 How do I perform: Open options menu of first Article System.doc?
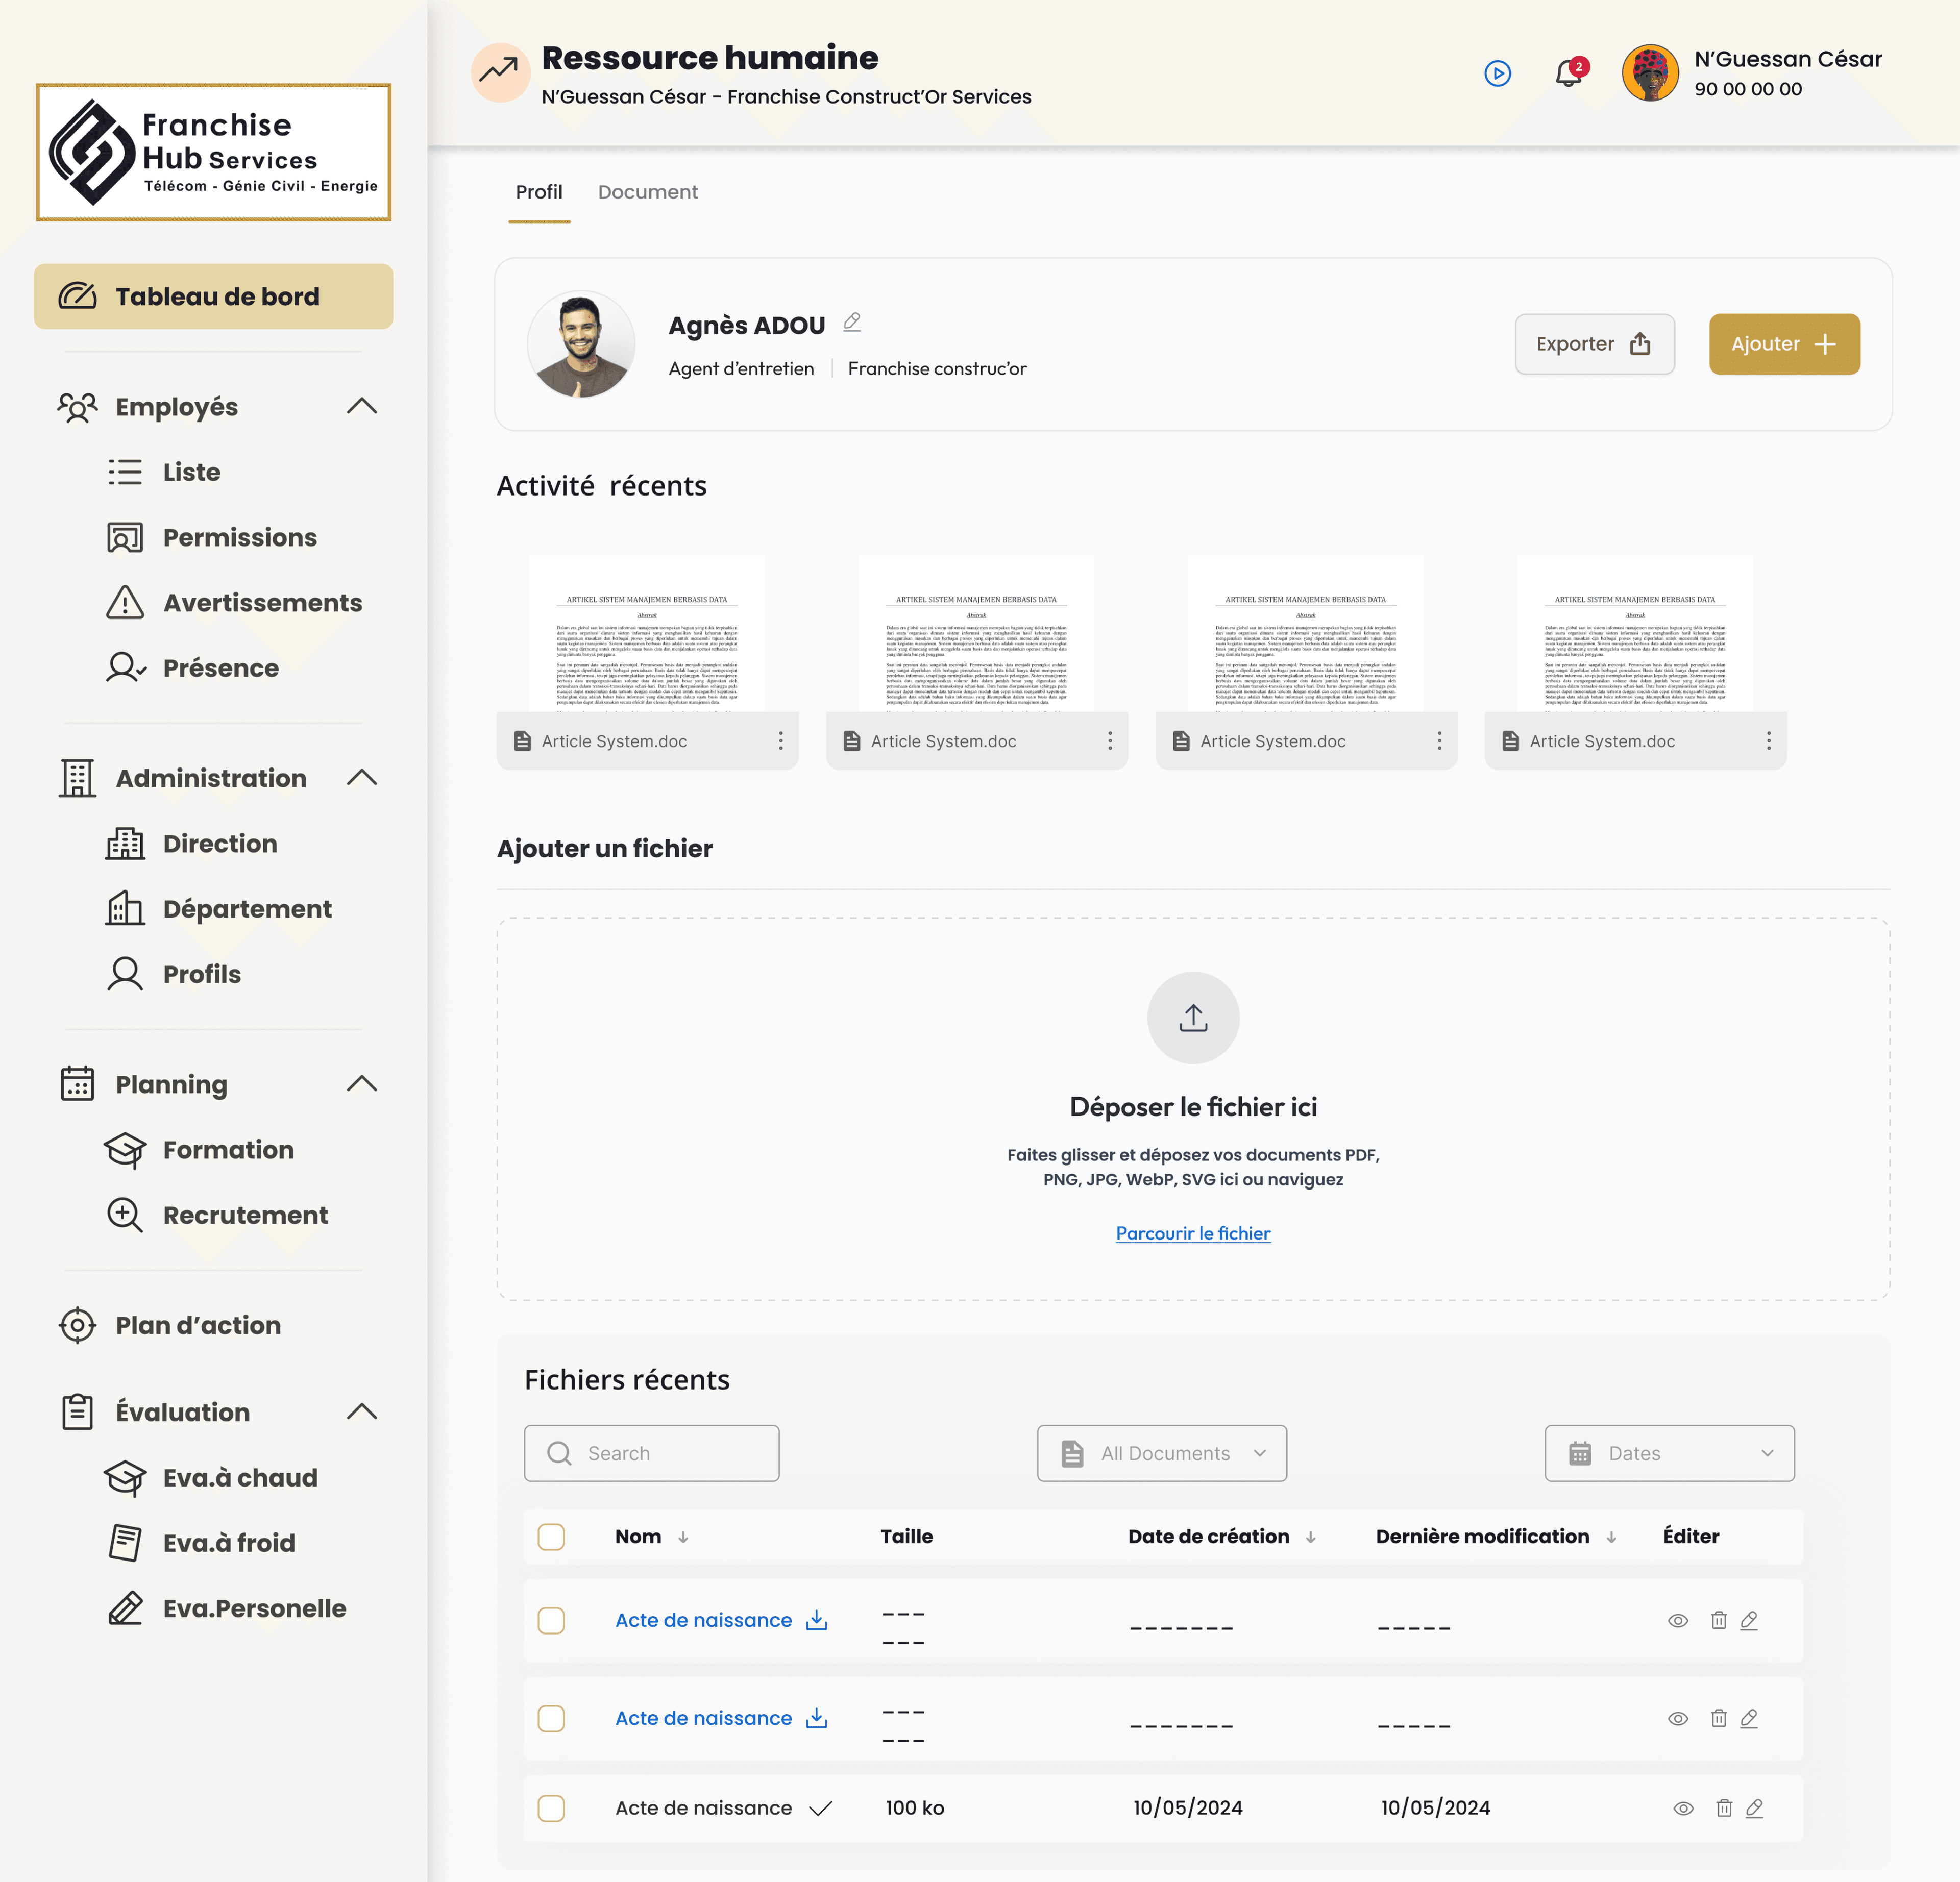tap(781, 741)
